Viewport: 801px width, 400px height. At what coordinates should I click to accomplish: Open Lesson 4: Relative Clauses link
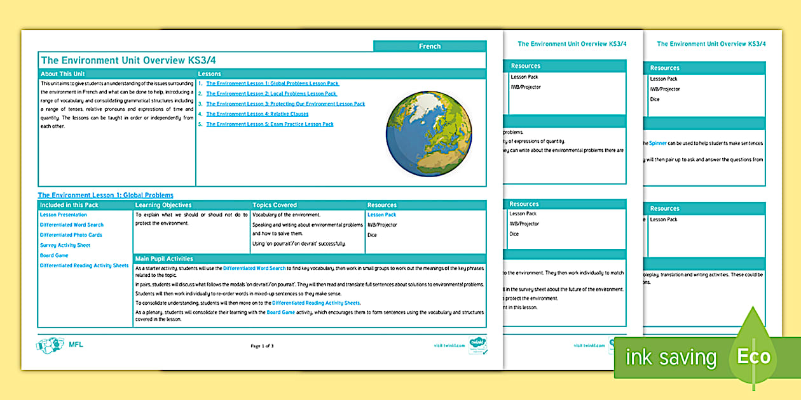(257, 114)
